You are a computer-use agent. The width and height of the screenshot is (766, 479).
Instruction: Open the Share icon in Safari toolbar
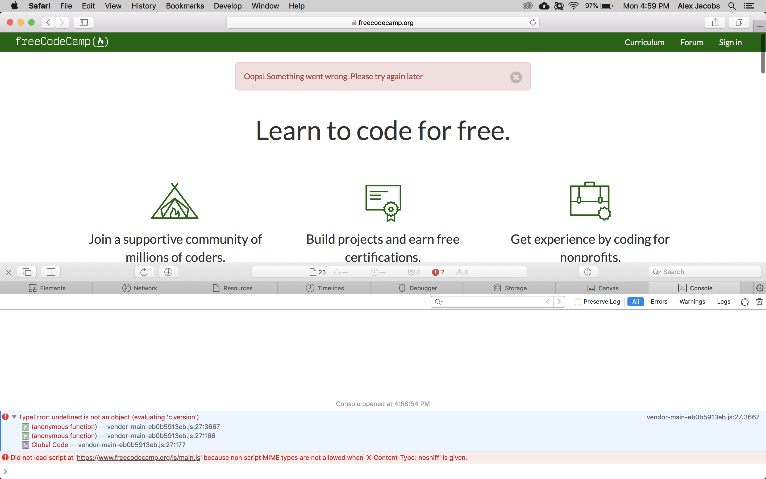point(715,22)
